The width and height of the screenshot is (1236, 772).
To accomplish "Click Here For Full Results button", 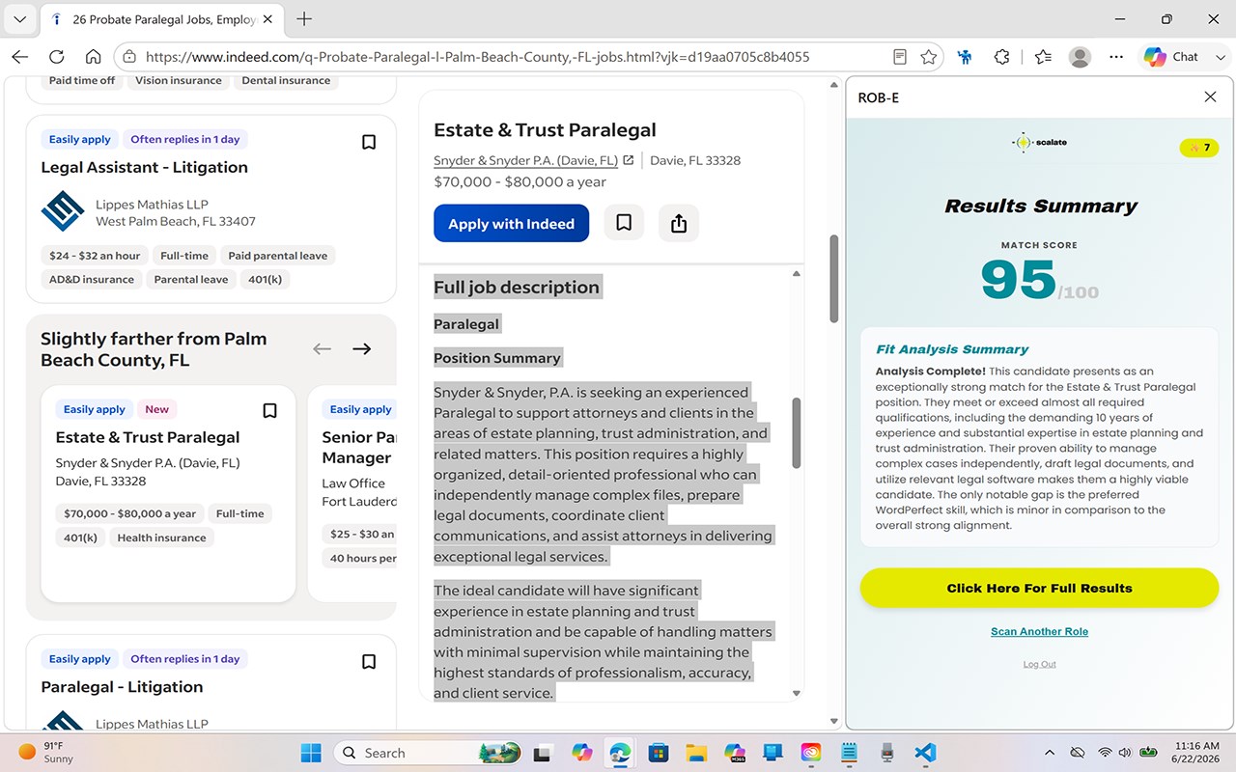I will coord(1039,588).
